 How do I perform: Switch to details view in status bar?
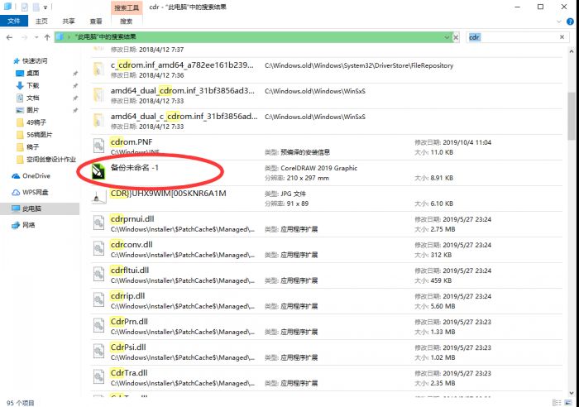[557, 403]
